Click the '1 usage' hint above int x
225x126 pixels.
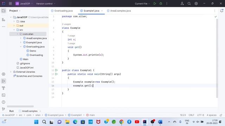[x=71, y=36]
